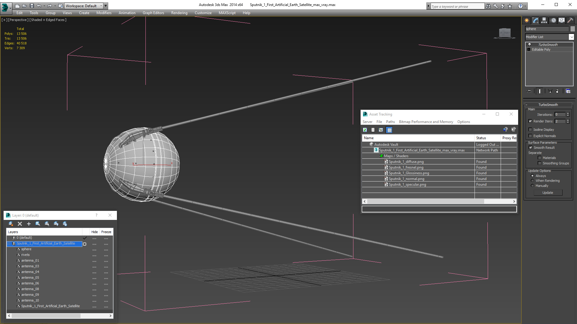The height and width of the screenshot is (324, 577).
Task: Click Table View icon in Asset Tracking toolbar
Action: (x=389, y=130)
